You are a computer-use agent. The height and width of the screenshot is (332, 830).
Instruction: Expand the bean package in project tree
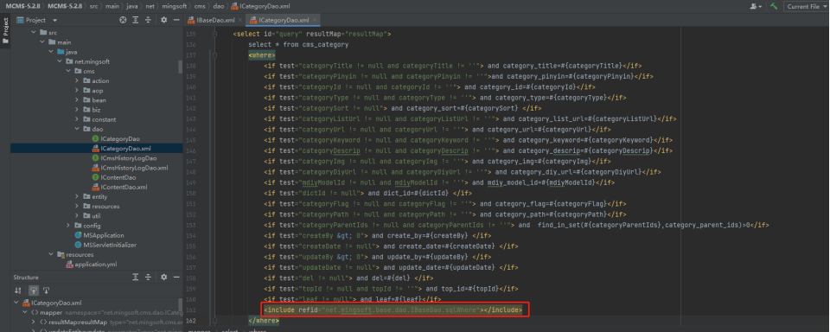pyautogui.click(x=77, y=100)
